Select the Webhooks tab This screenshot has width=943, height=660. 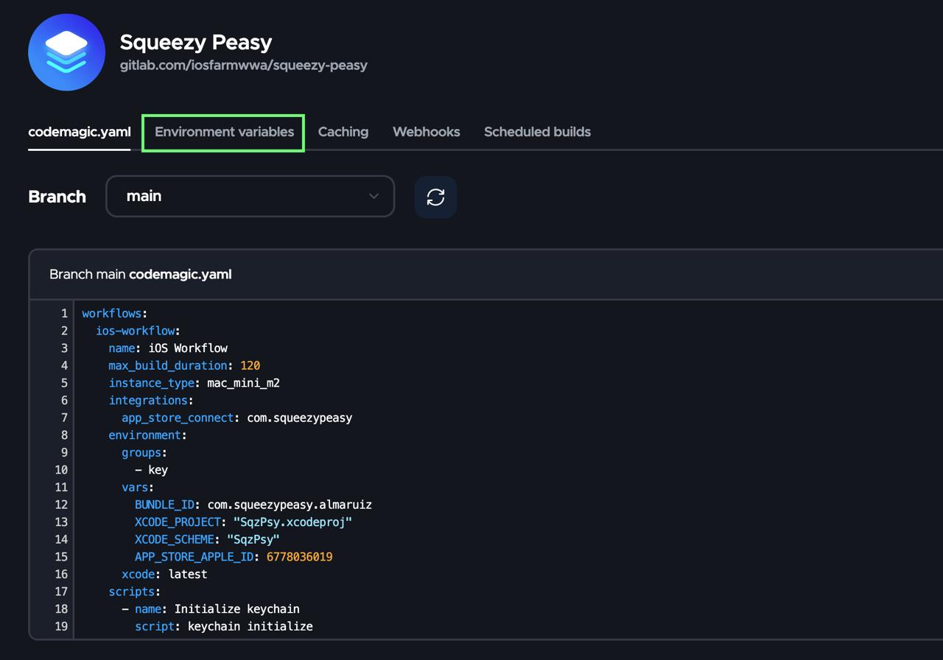click(x=427, y=132)
